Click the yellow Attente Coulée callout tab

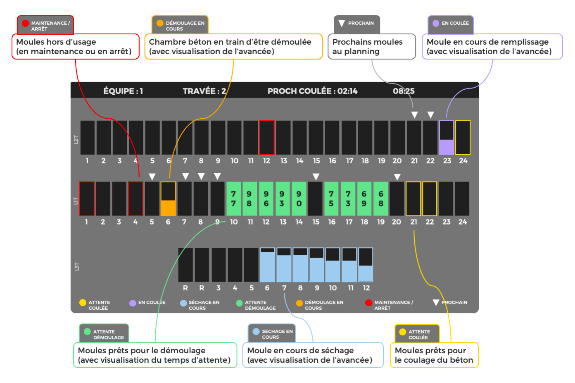pos(417,334)
